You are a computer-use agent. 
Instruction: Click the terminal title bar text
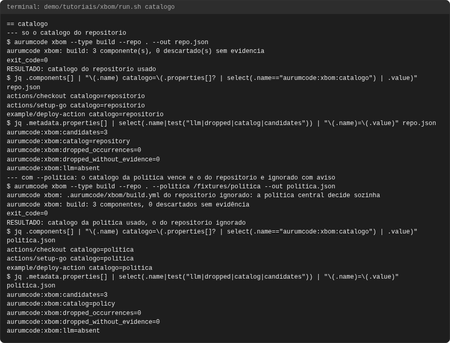pyautogui.click(x=90, y=7)
